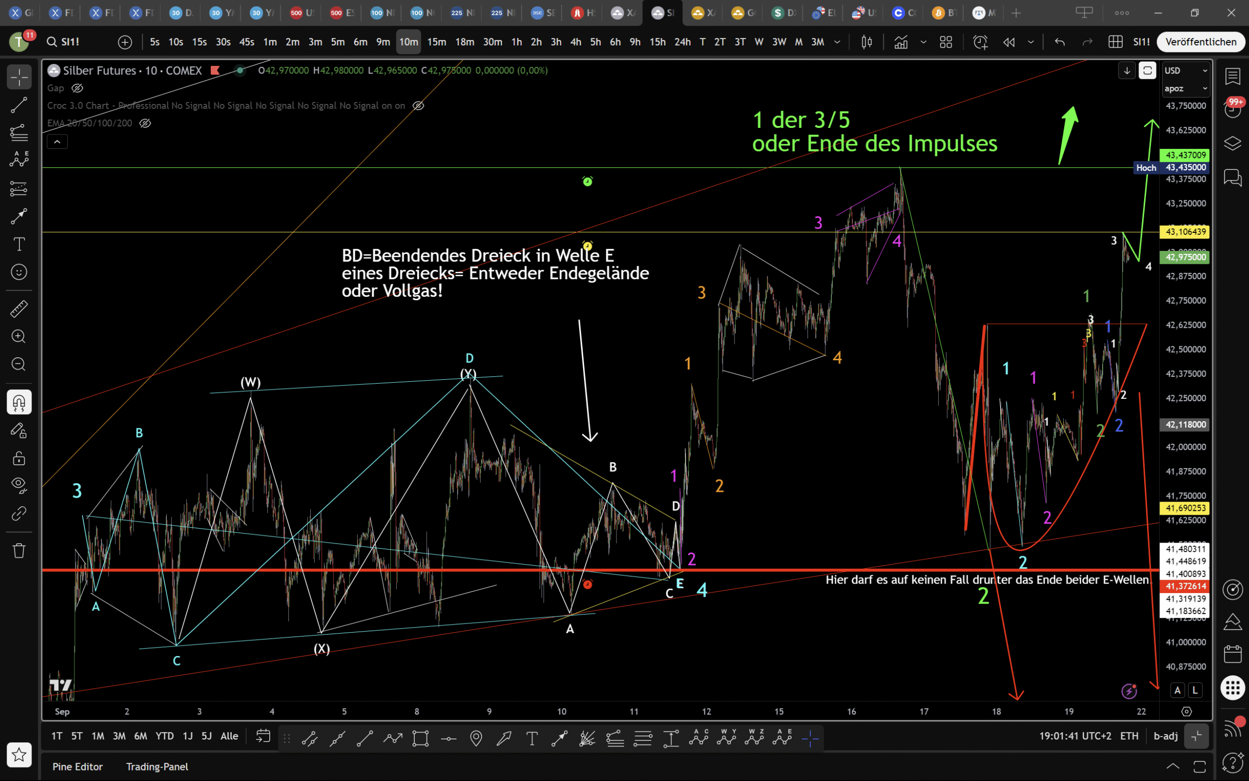Open the Pine Editor tab
This screenshot has height=781, width=1249.
point(77,767)
